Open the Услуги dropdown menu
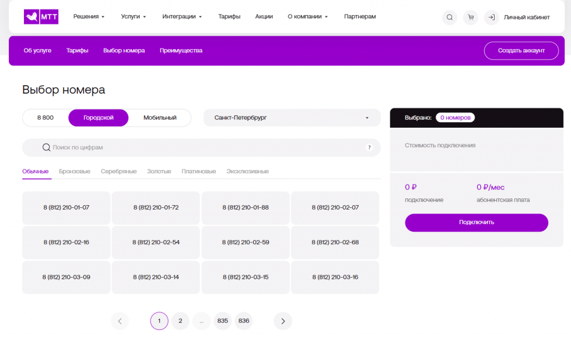571x340 pixels. click(x=133, y=17)
